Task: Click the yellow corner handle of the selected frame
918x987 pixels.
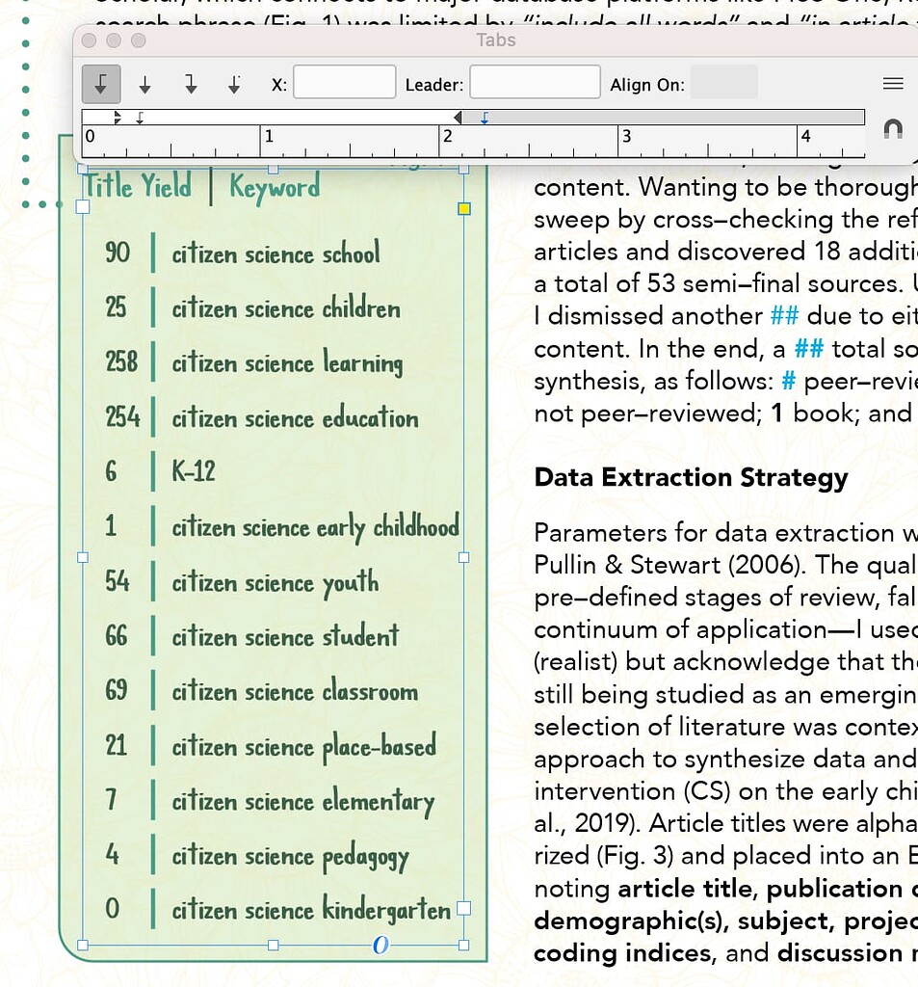Action: tap(463, 208)
